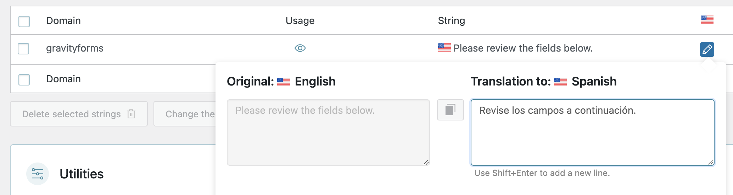Click the Utilities section heading

pos(82,174)
